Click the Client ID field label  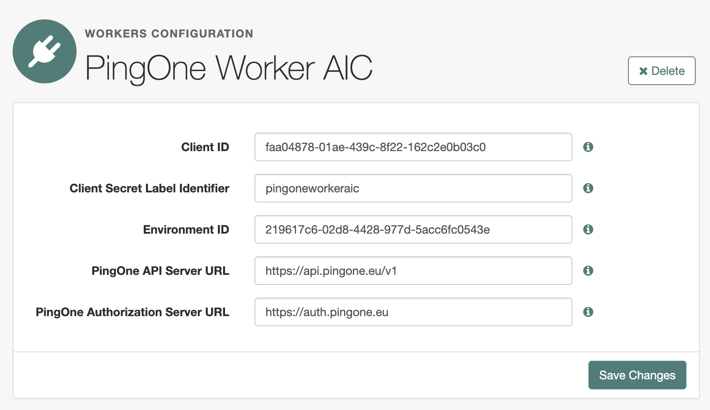pos(205,147)
